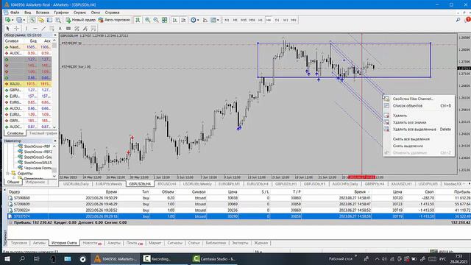Select the text label tool icon

tap(68, 28)
